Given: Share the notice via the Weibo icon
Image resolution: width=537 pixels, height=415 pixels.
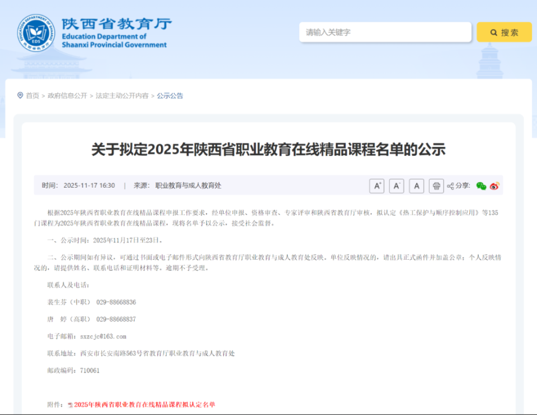Looking at the screenshot, I should 494,185.
